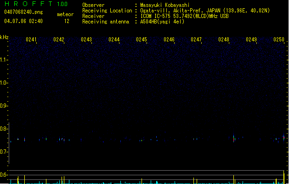
Task: Click the 0243 time axis marker
Action: (x=86, y=40)
